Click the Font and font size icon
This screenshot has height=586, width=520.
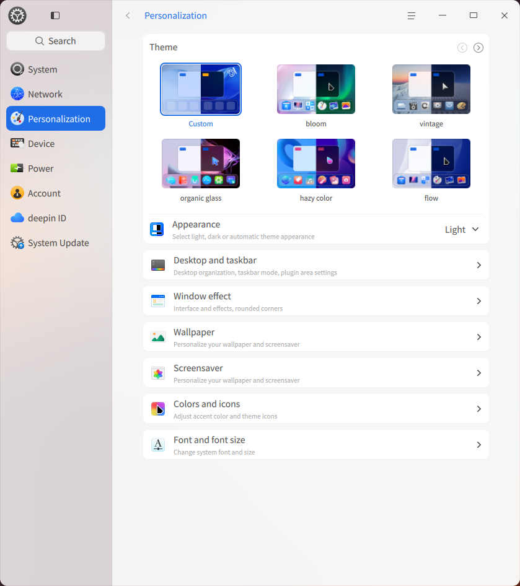[158, 445]
